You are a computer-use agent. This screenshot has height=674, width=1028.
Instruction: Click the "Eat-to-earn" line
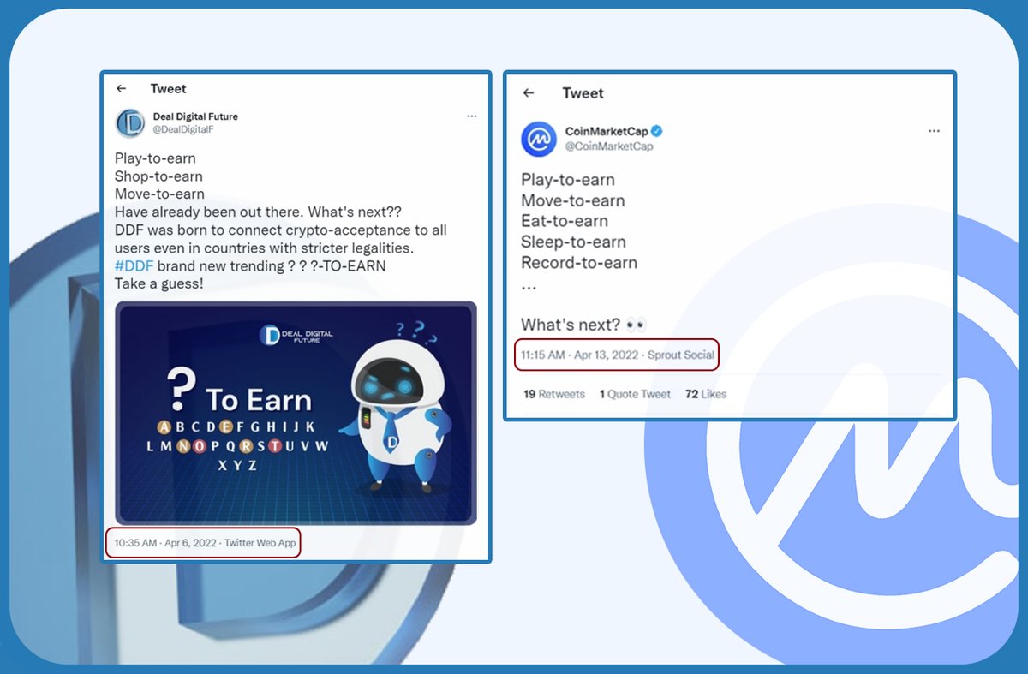565,222
